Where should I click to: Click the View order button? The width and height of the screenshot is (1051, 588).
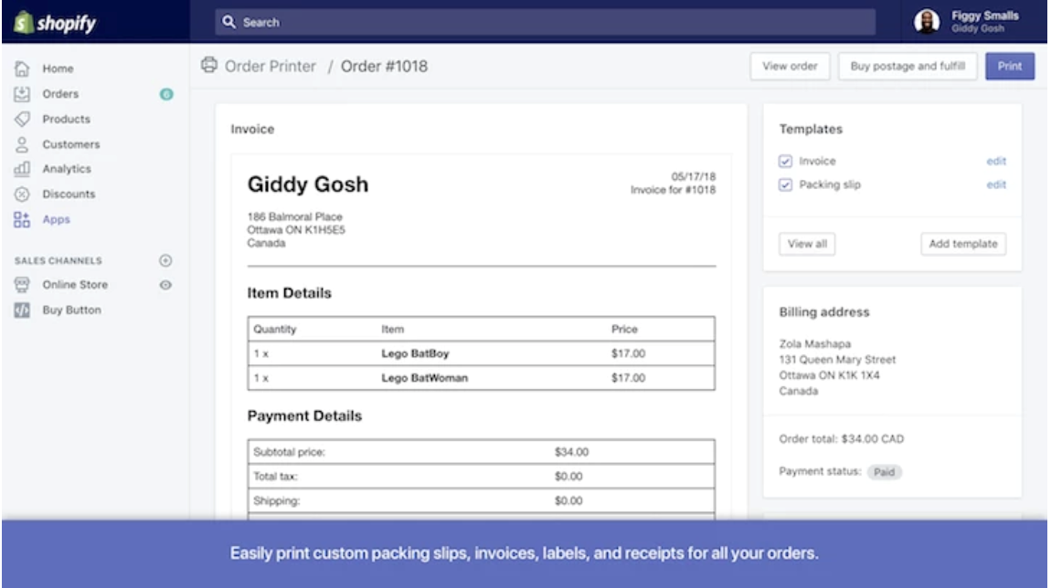pos(790,67)
